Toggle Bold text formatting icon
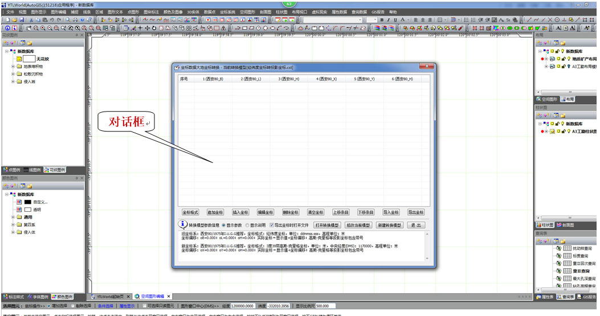 [381, 20]
